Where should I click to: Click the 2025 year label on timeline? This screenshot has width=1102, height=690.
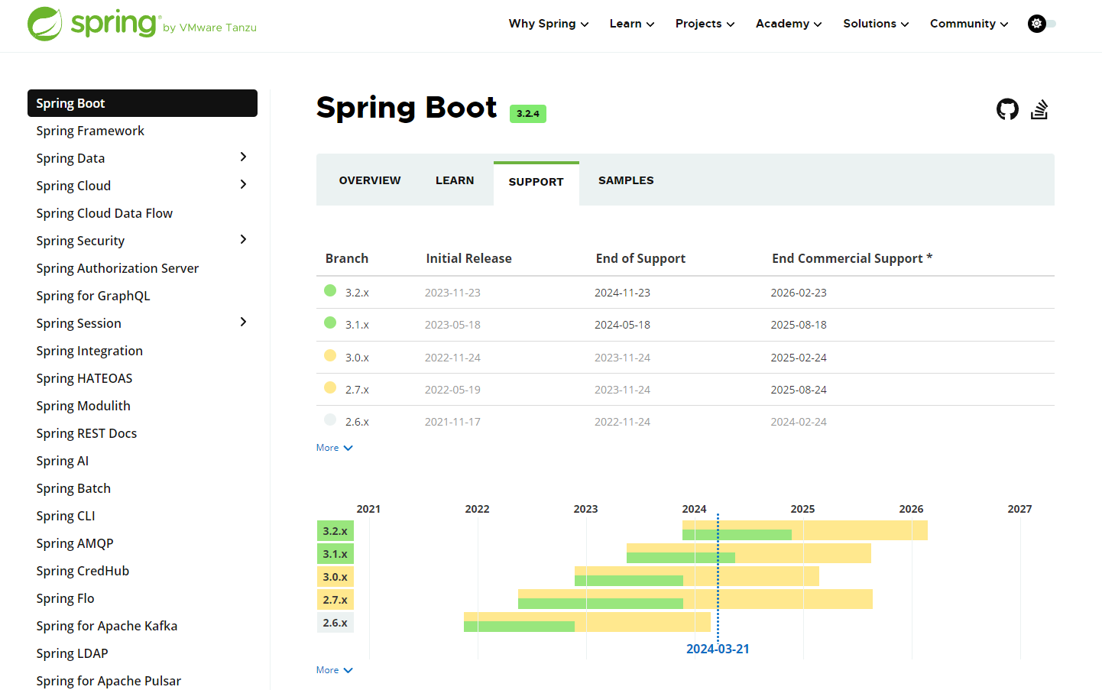pyautogui.click(x=802, y=509)
